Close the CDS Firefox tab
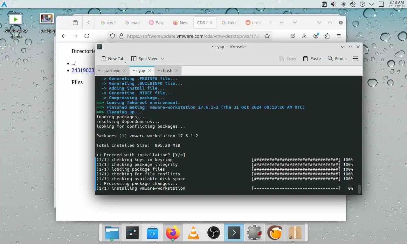Screen dimensions: 407x244 pyautogui.click(x=211, y=23)
